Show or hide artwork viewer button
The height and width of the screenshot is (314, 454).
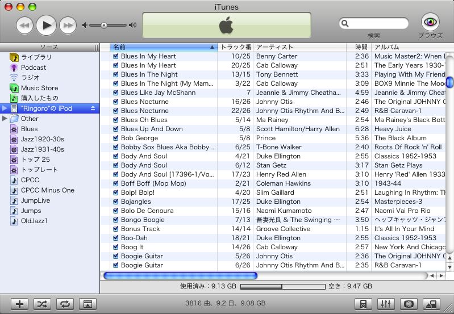coord(88,304)
